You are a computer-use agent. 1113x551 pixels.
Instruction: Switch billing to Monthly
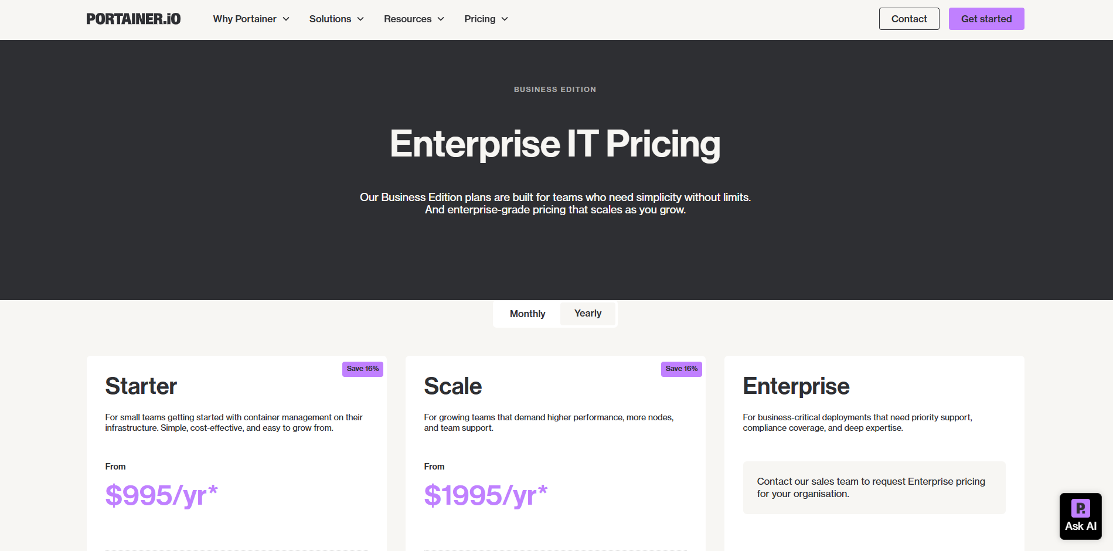pos(527,314)
